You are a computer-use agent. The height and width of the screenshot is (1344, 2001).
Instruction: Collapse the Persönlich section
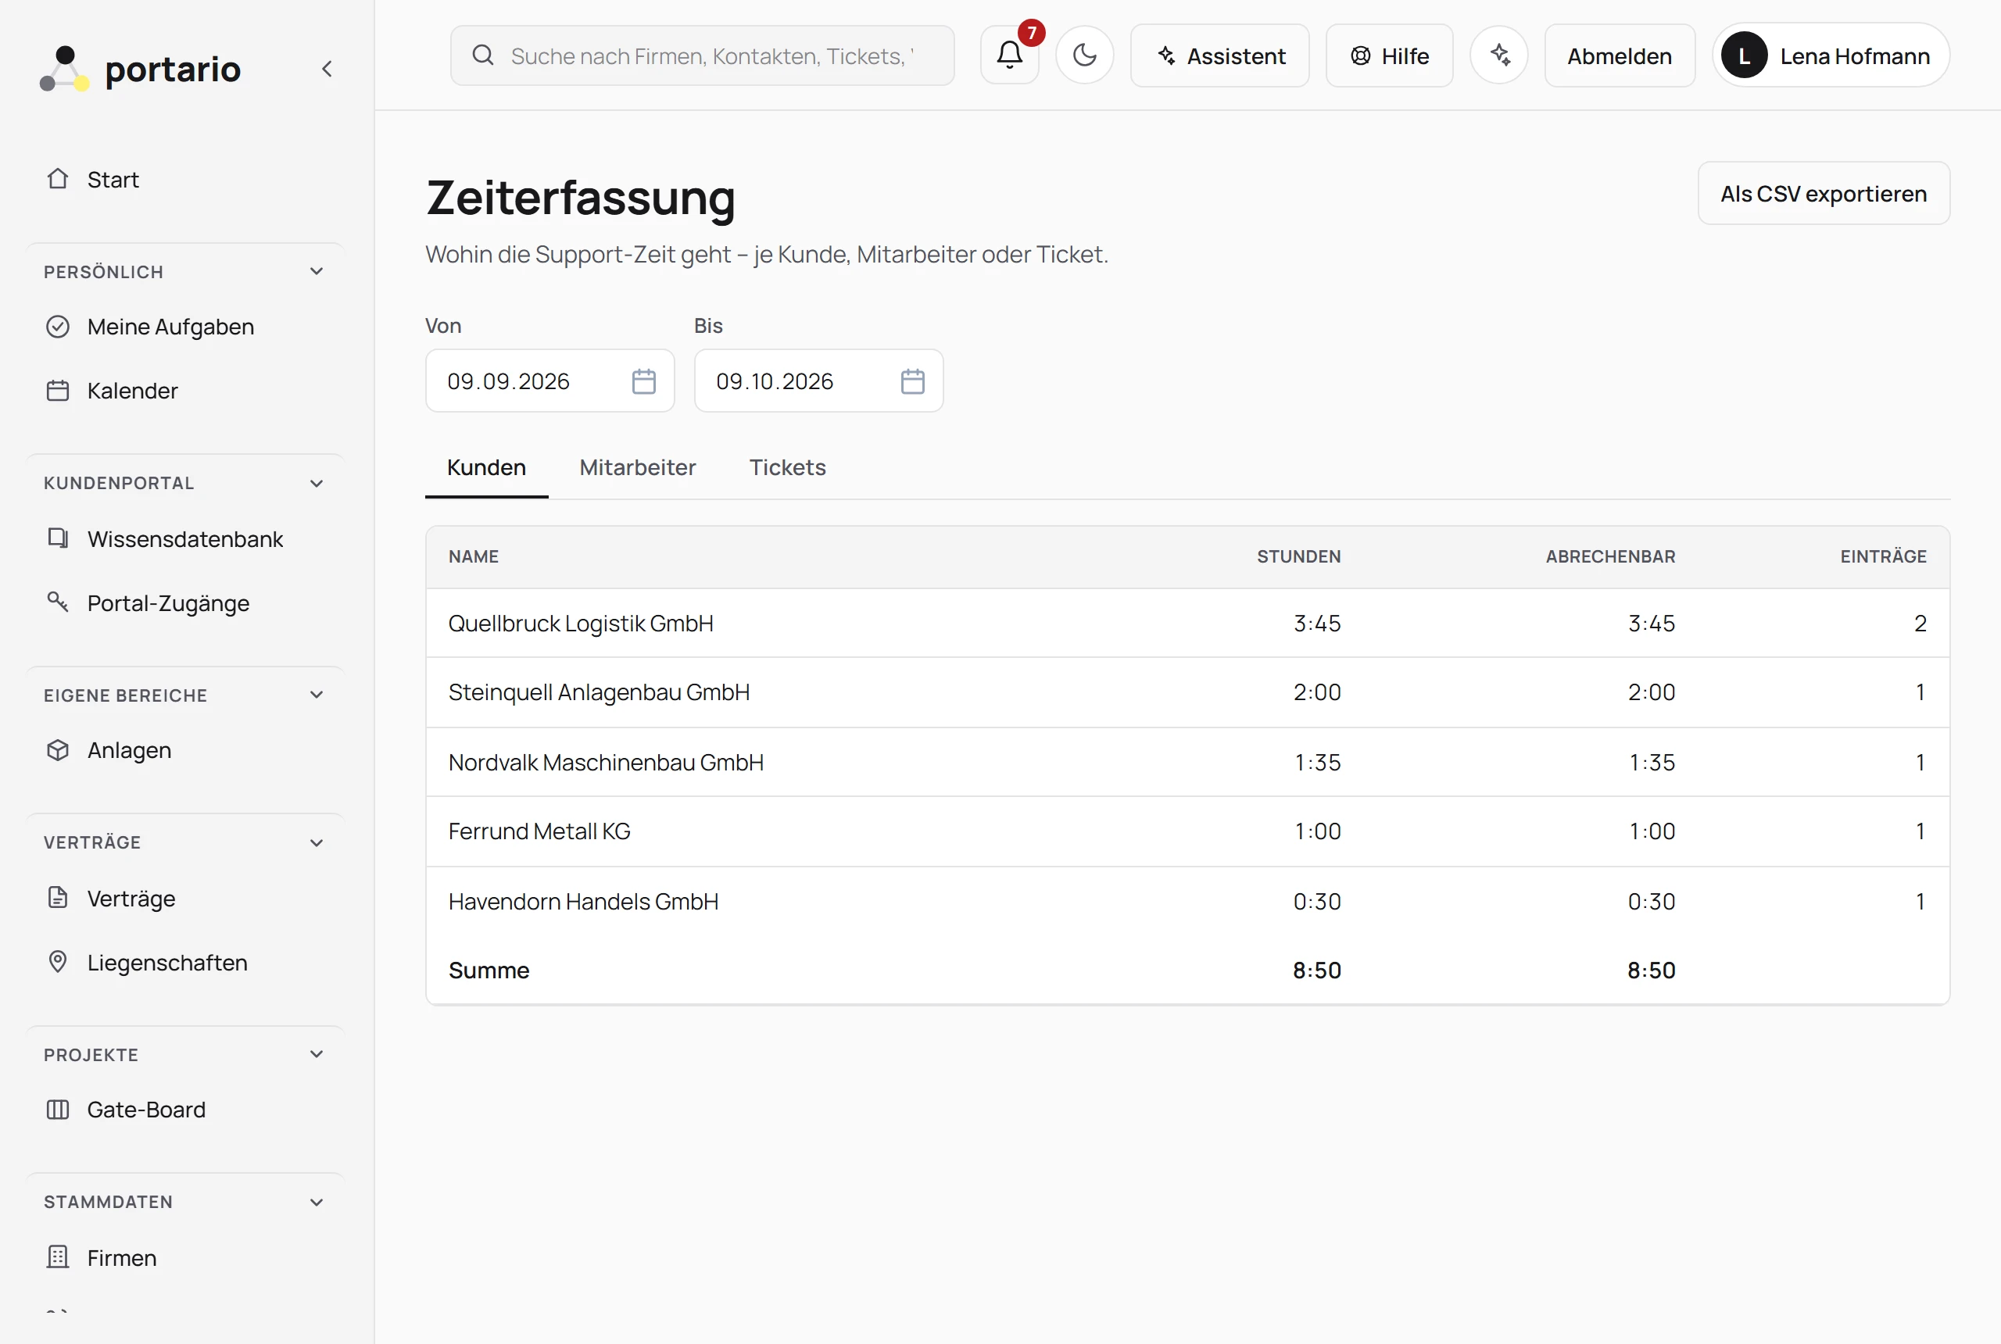pos(186,272)
